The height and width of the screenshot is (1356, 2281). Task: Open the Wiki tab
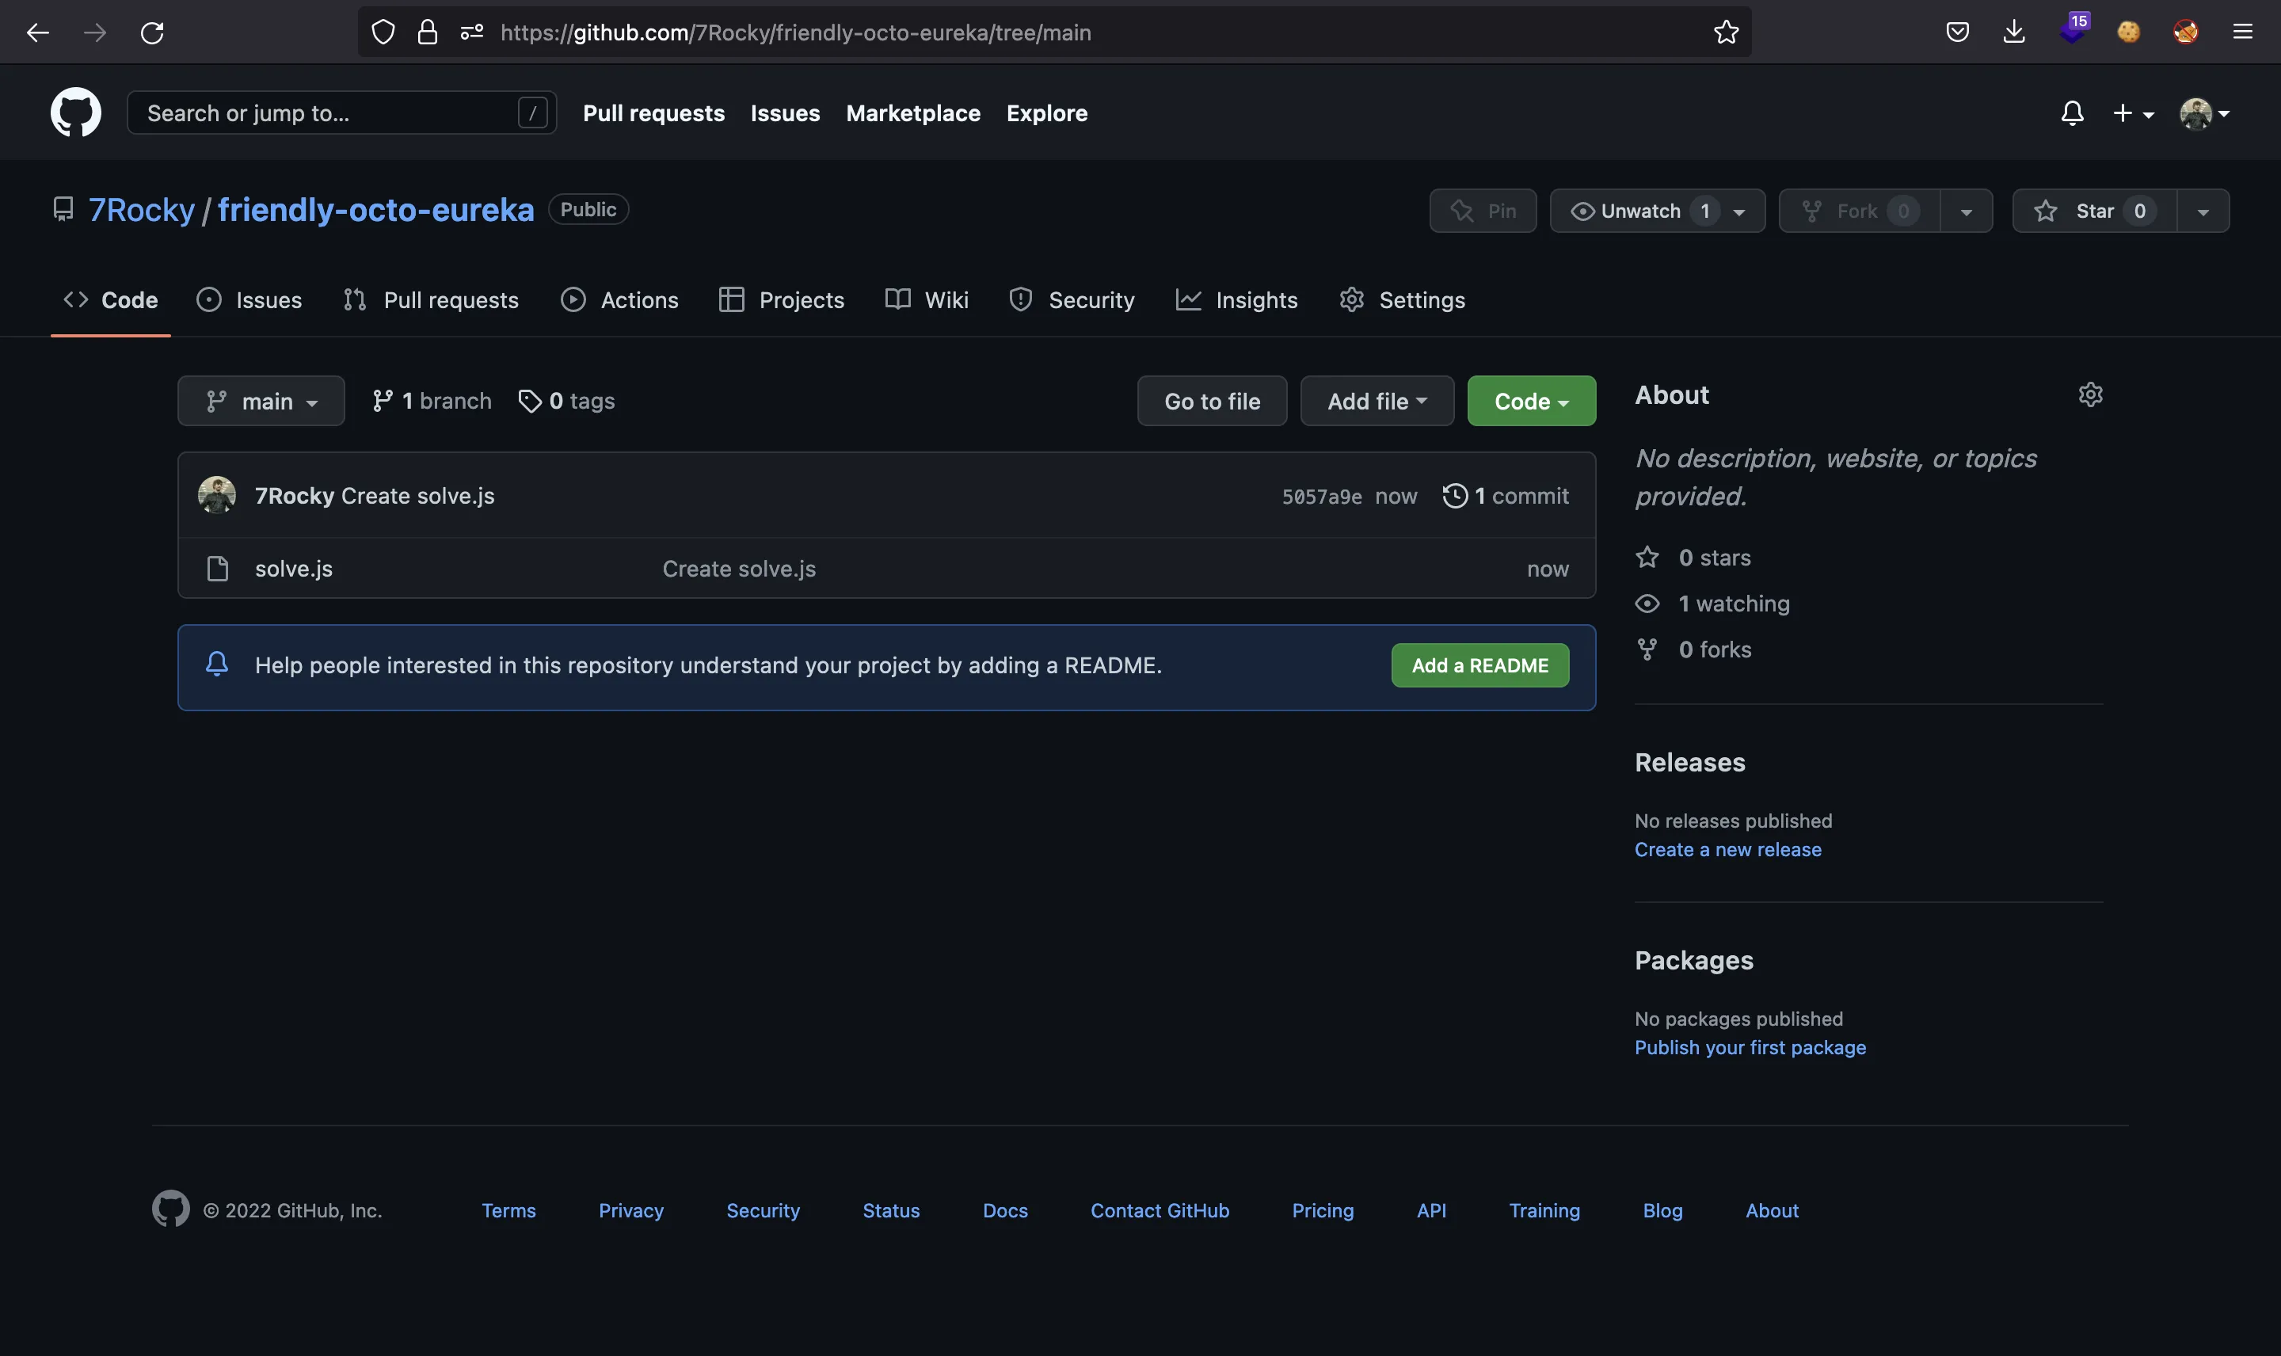click(927, 299)
